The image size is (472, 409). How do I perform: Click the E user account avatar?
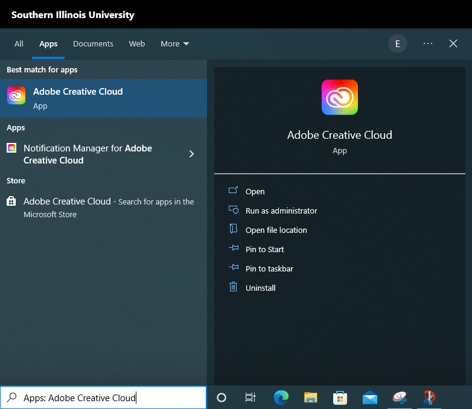(398, 43)
